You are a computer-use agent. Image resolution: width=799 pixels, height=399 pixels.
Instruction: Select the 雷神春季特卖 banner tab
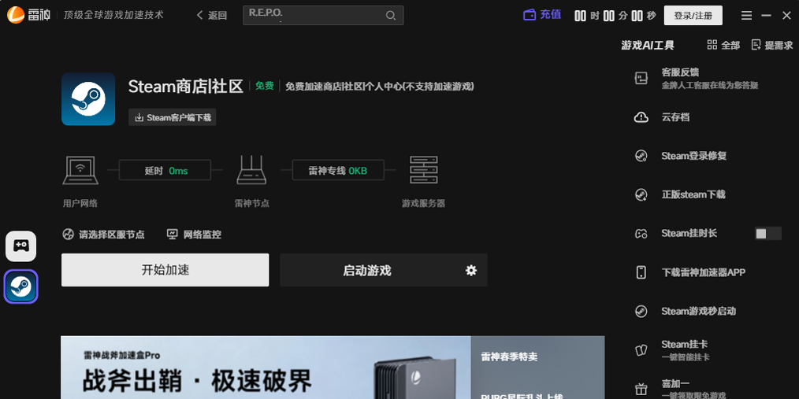(x=510, y=357)
